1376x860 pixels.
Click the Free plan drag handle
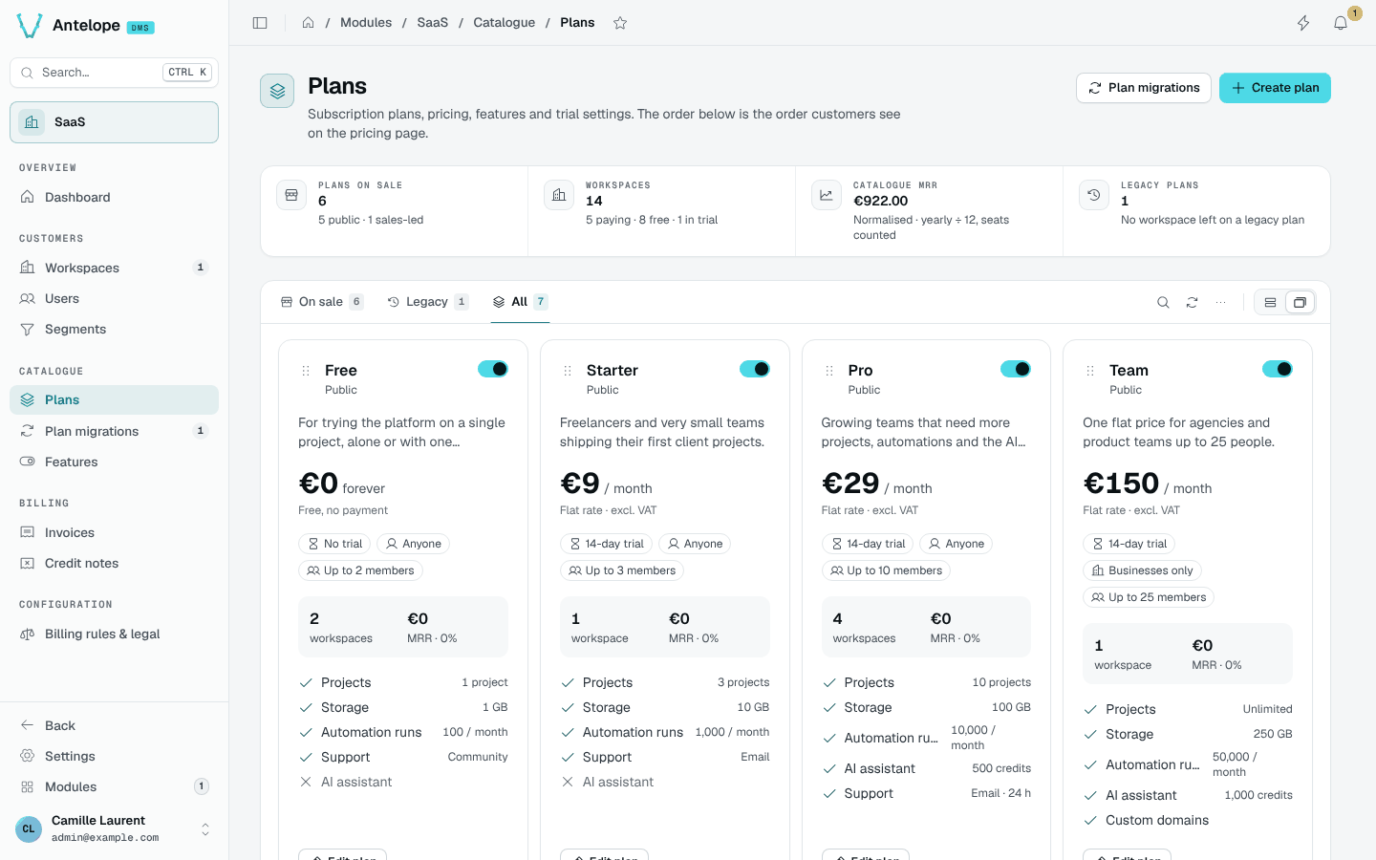tap(306, 371)
